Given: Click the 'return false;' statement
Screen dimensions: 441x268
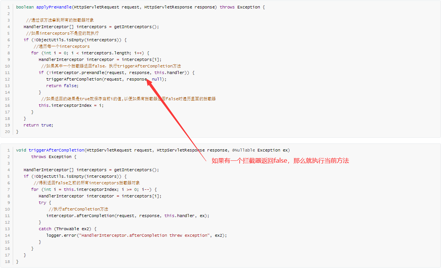Looking at the screenshot, I should click(62, 86).
